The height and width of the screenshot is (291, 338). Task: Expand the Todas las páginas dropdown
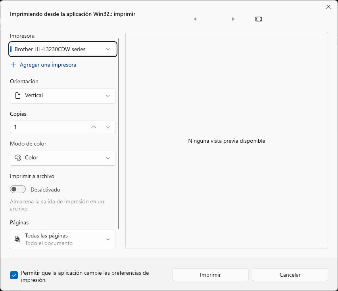click(63, 239)
